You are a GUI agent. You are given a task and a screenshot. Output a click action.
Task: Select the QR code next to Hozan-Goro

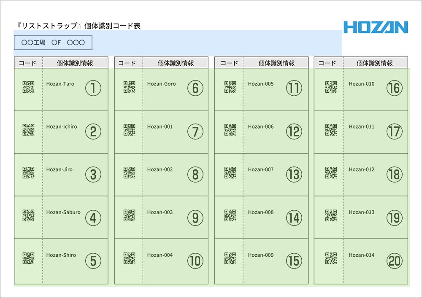coord(129,87)
